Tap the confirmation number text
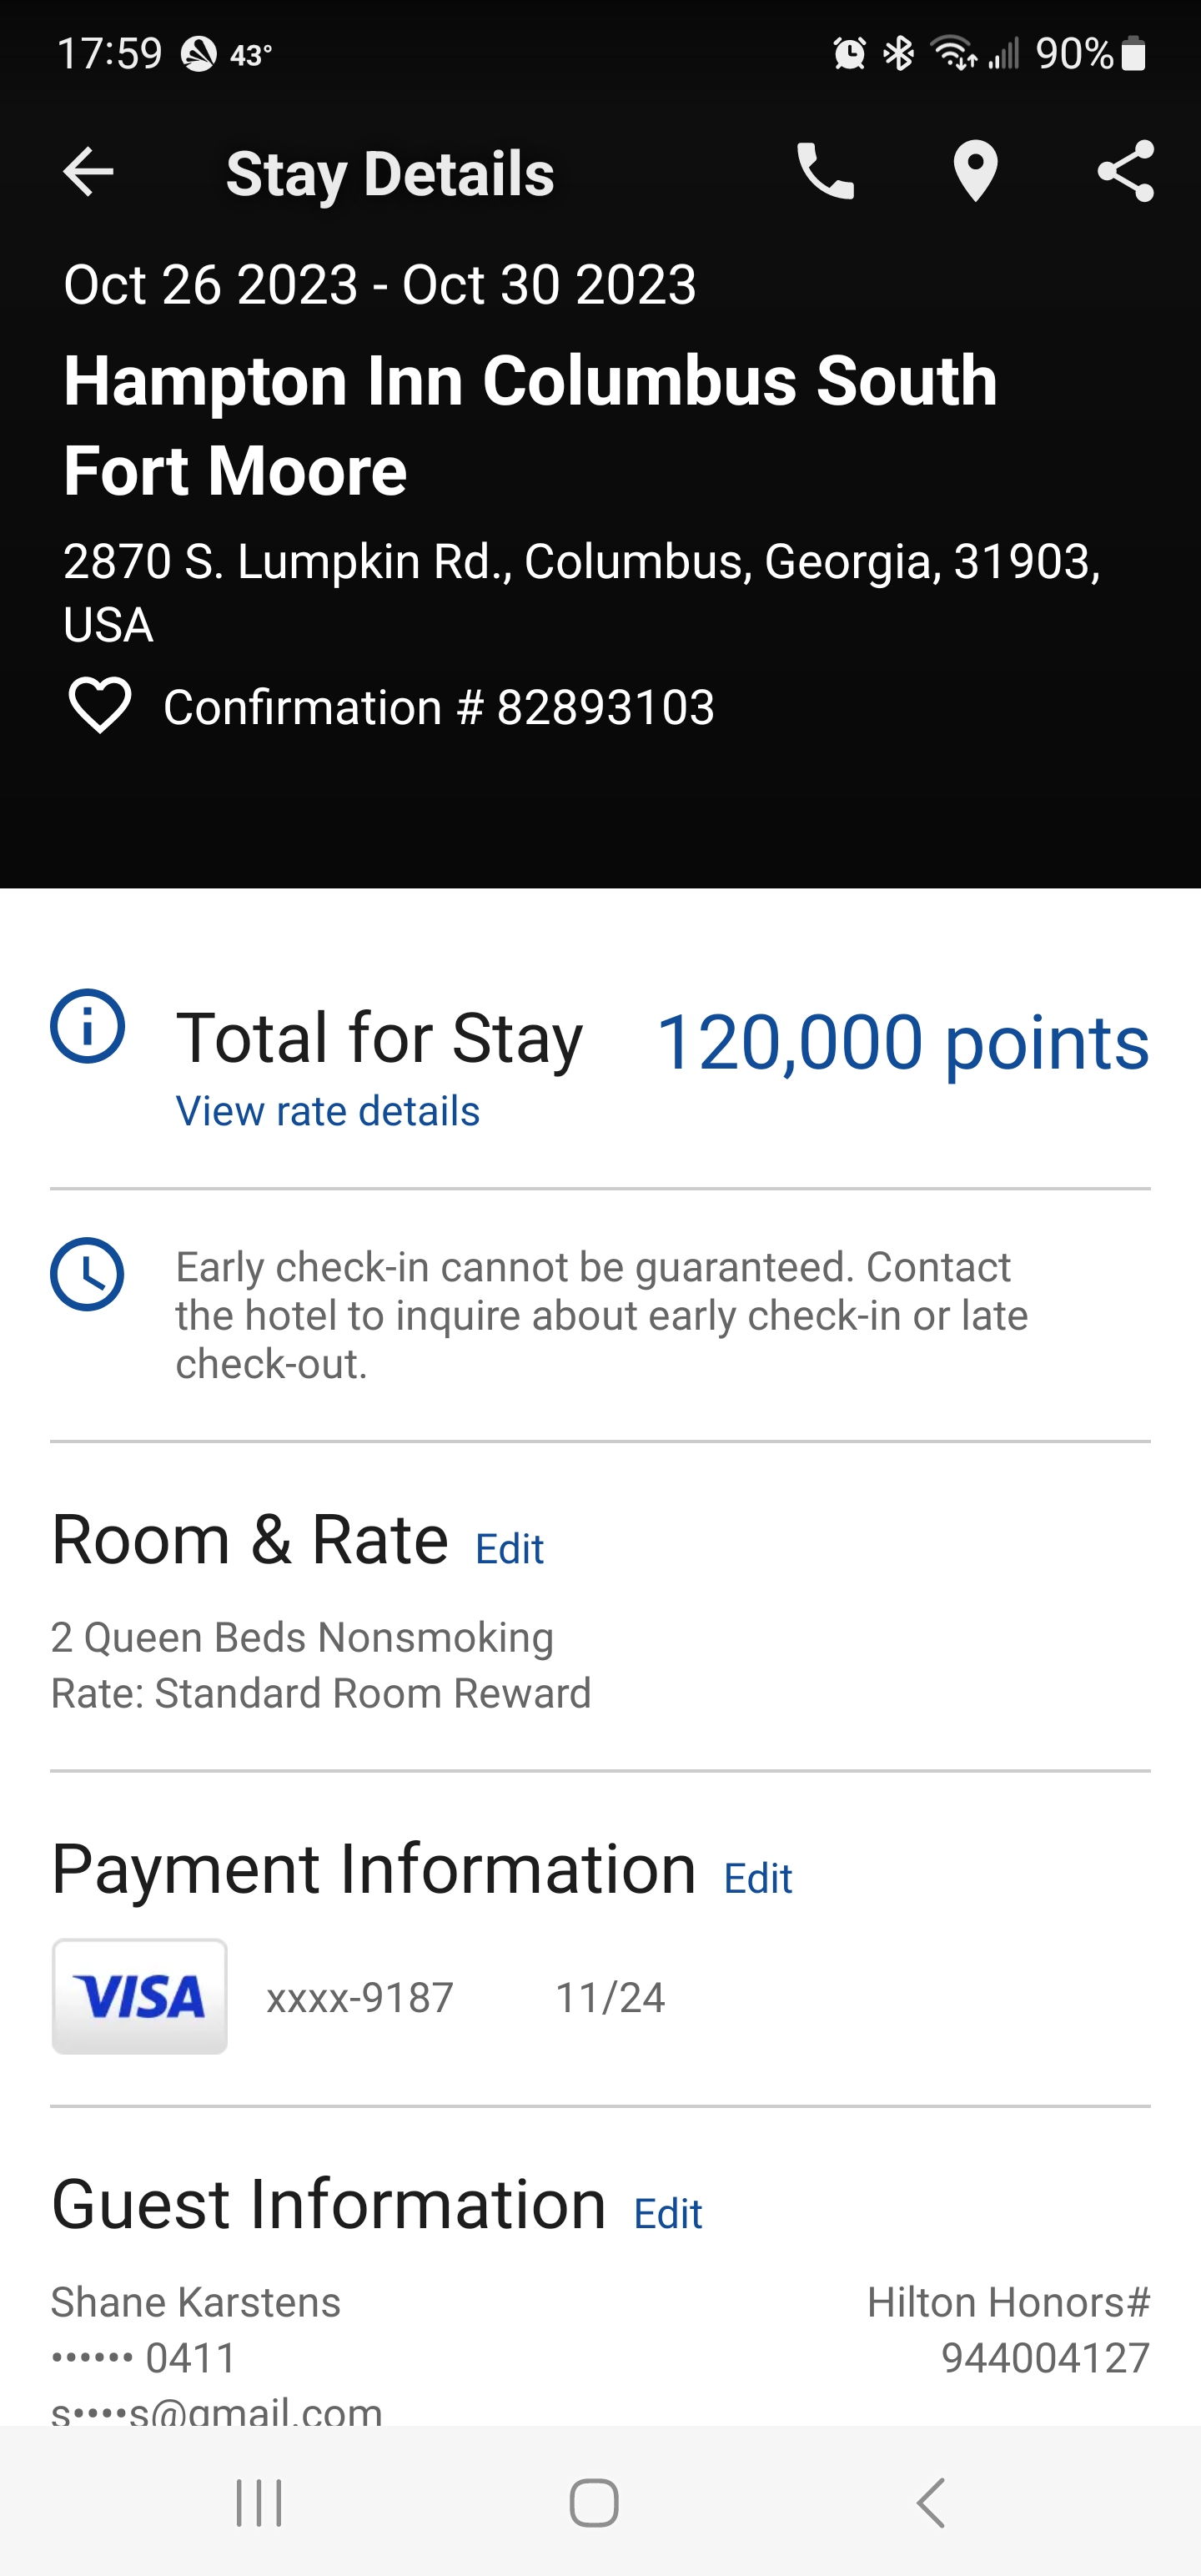Image resolution: width=1201 pixels, height=2576 pixels. pyautogui.click(x=439, y=707)
